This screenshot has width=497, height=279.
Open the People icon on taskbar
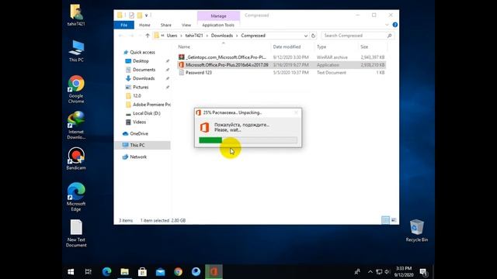357,272
